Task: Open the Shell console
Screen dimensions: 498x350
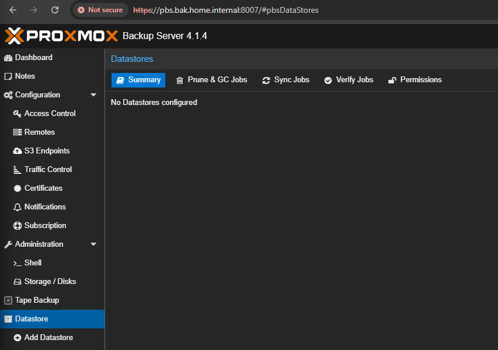Action: click(33, 262)
